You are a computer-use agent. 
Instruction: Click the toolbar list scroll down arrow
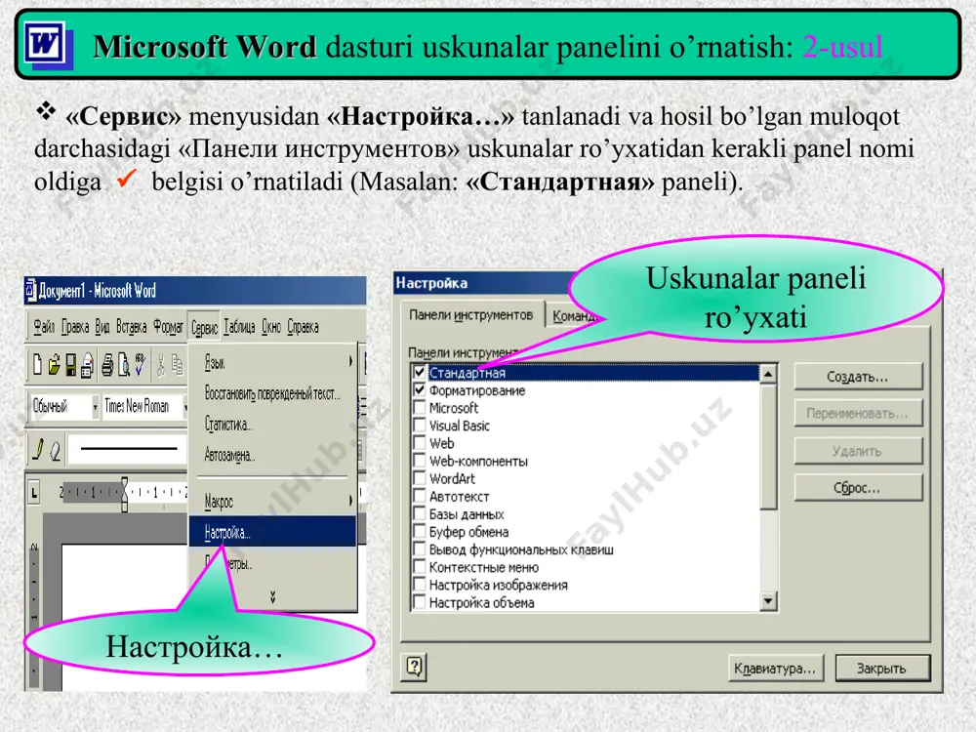coord(769,601)
